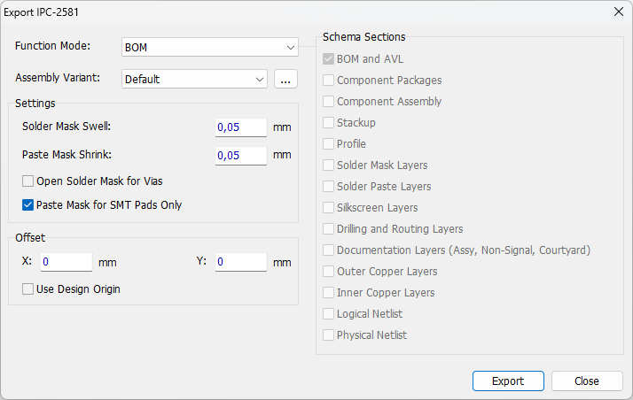Check Outer Copper Layers checkbox
This screenshot has width=633, height=400.
328,272
